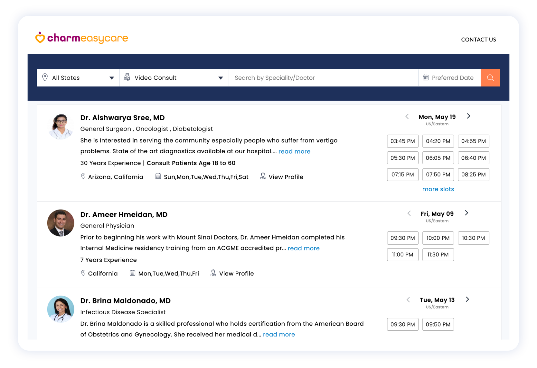Open the All States dropdown
The height and width of the screenshot is (368, 537).
coord(111,78)
